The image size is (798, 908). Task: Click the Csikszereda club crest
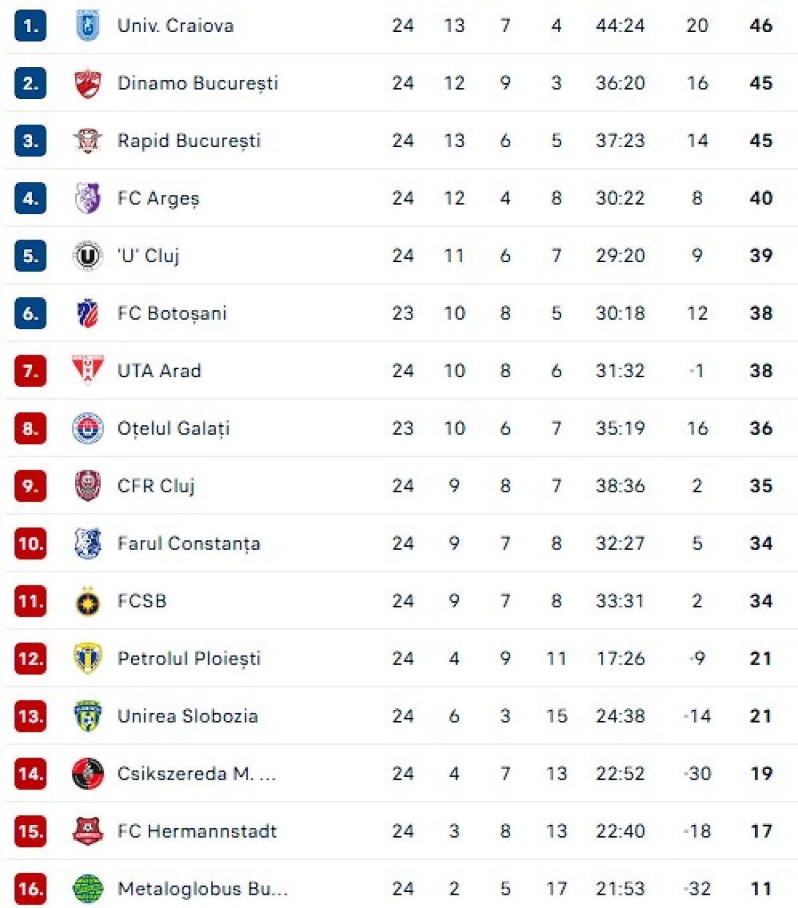[x=87, y=774]
